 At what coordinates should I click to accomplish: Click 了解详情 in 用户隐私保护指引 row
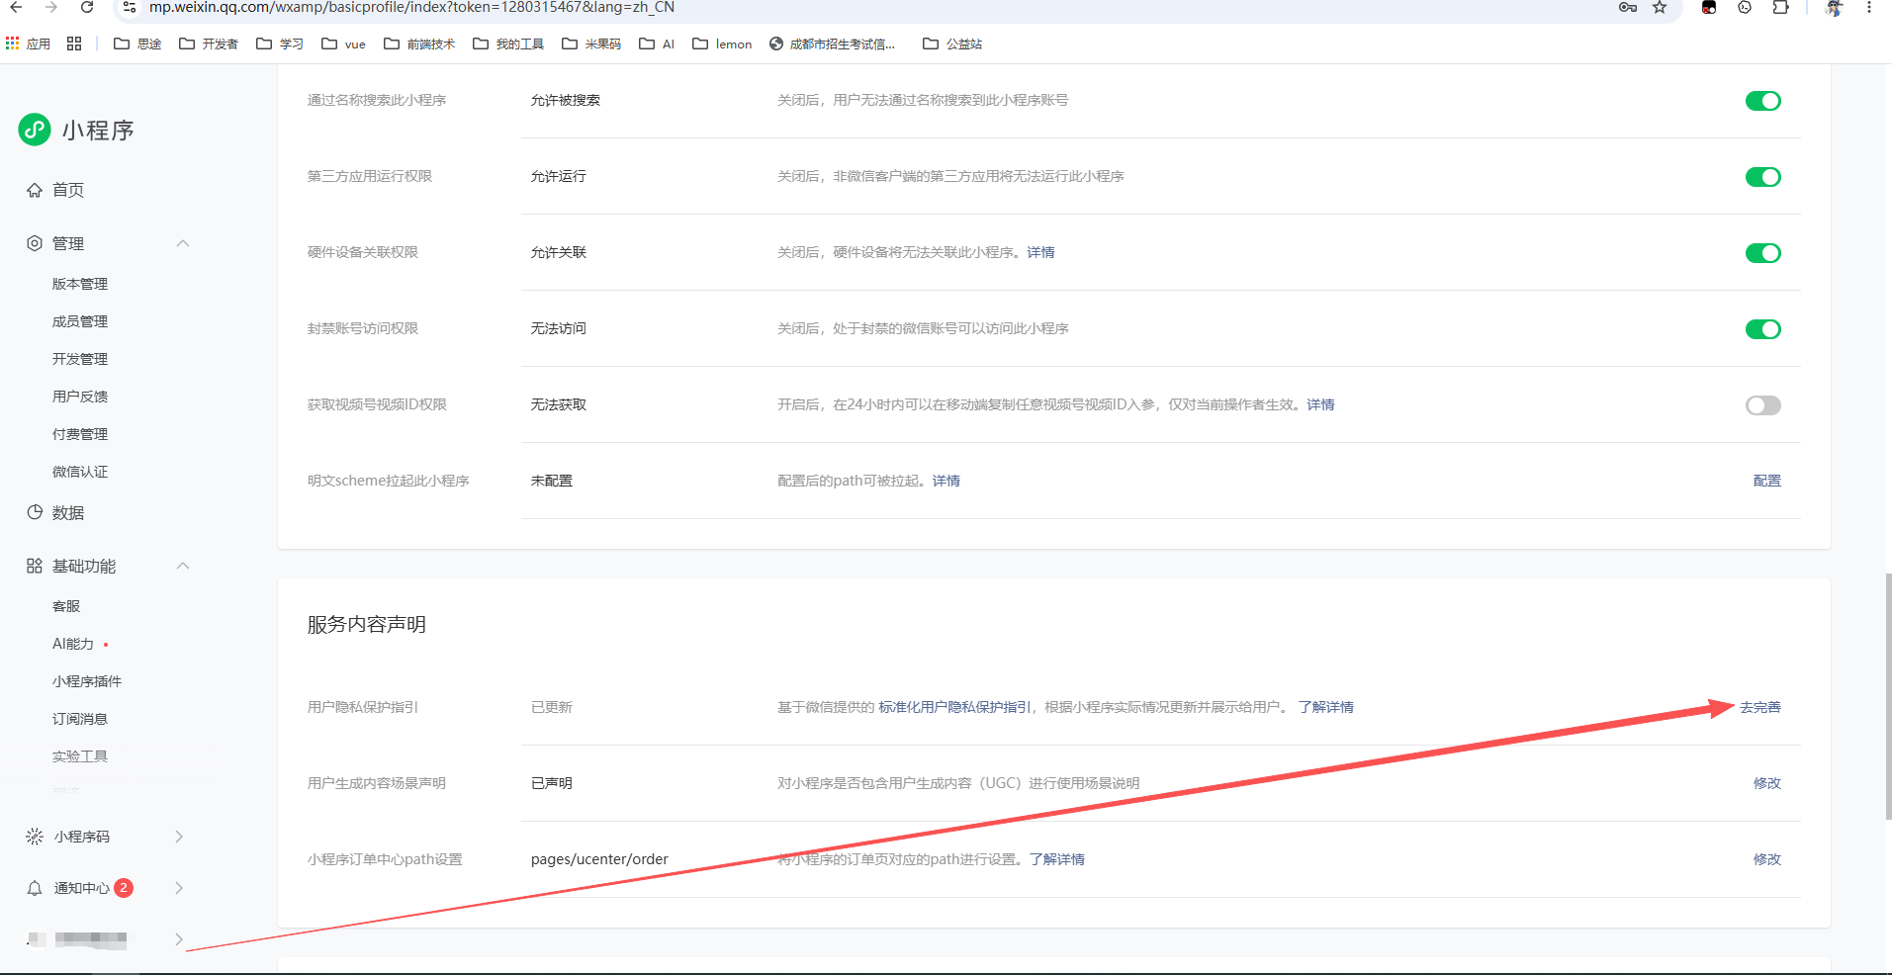(x=1326, y=707)
